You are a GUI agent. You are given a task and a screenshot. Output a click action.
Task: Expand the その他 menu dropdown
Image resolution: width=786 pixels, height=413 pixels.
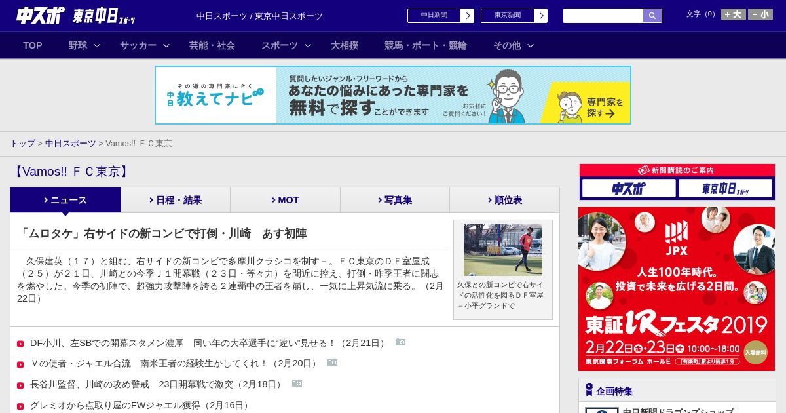pyautogui.click(x=531, y=46)
